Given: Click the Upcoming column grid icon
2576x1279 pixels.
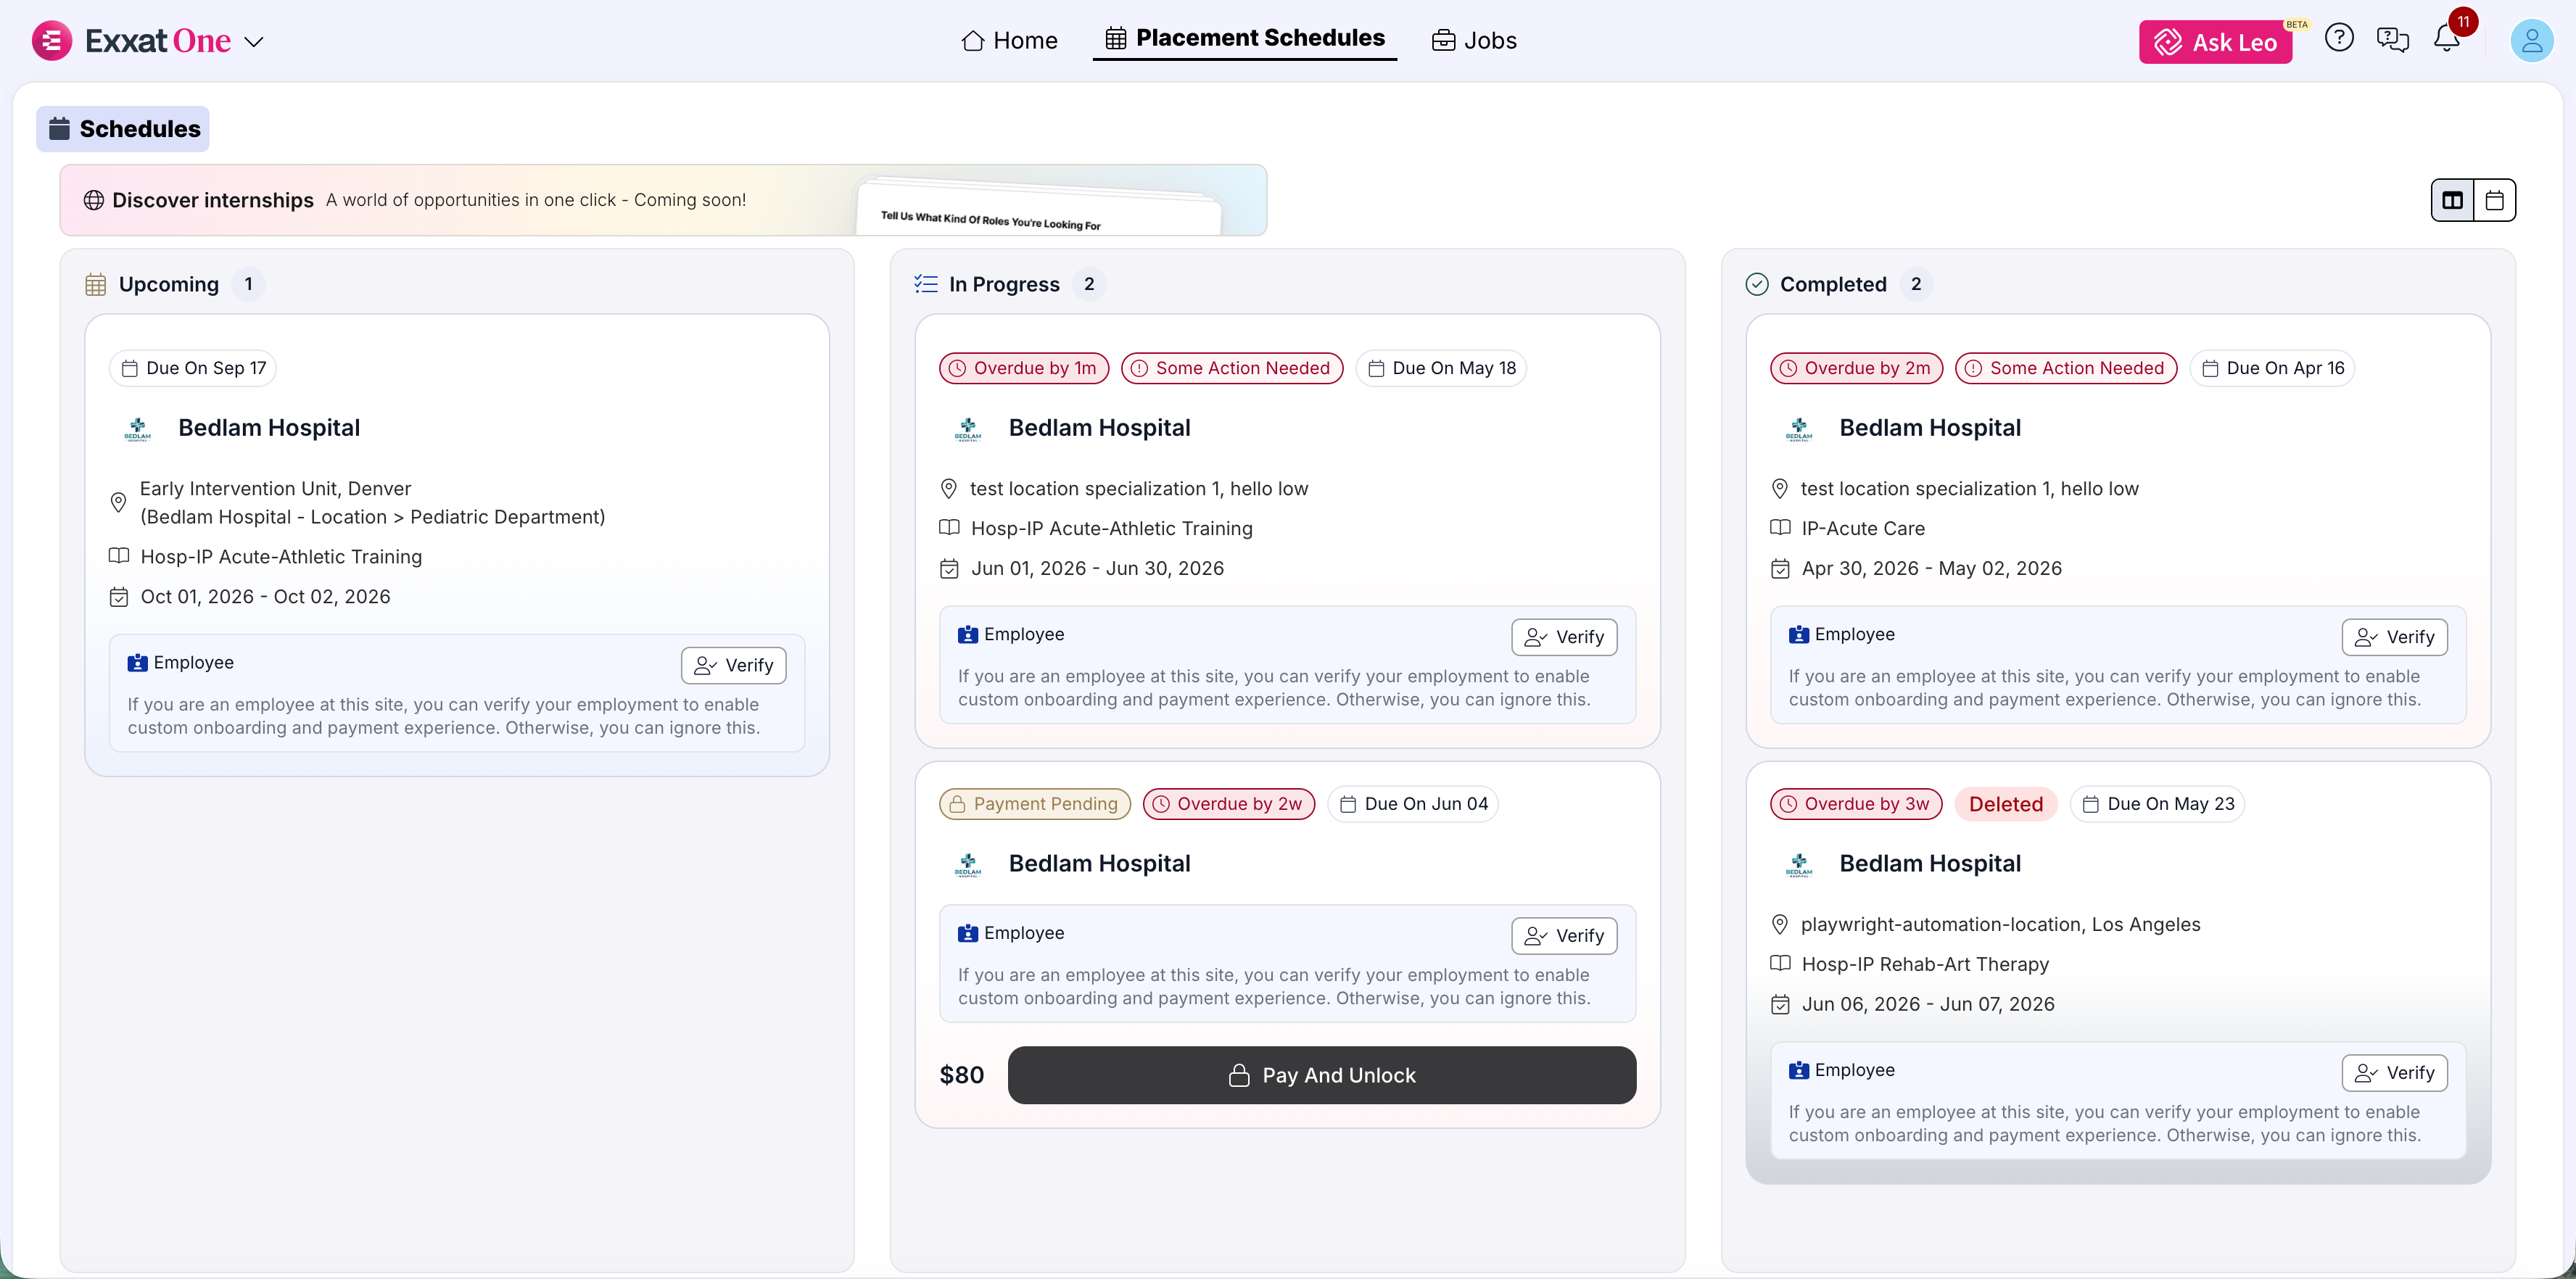Looking at the screenshot, I should point(96,284).
